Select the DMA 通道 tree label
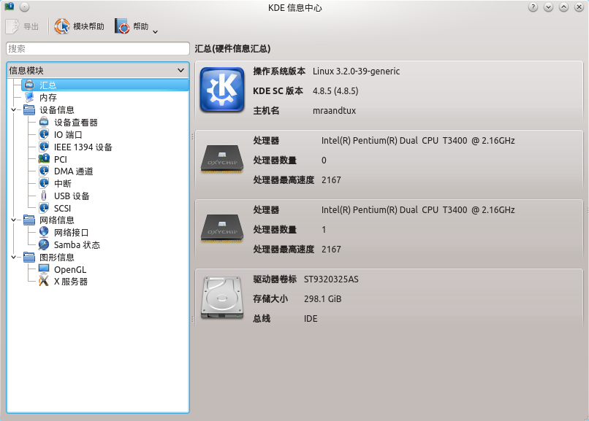 pos(74,171)
